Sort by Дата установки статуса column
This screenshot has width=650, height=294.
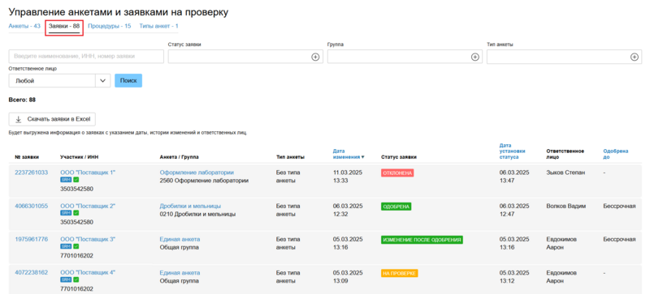512,151
